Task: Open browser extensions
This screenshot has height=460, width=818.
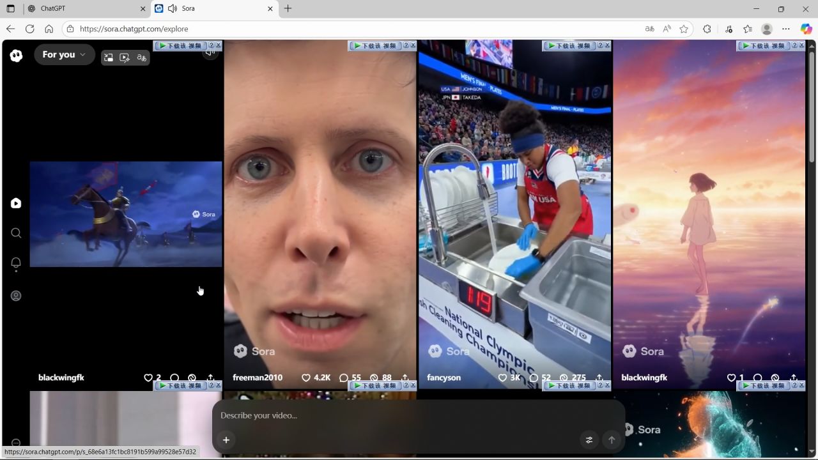Action: pos(707,29)
